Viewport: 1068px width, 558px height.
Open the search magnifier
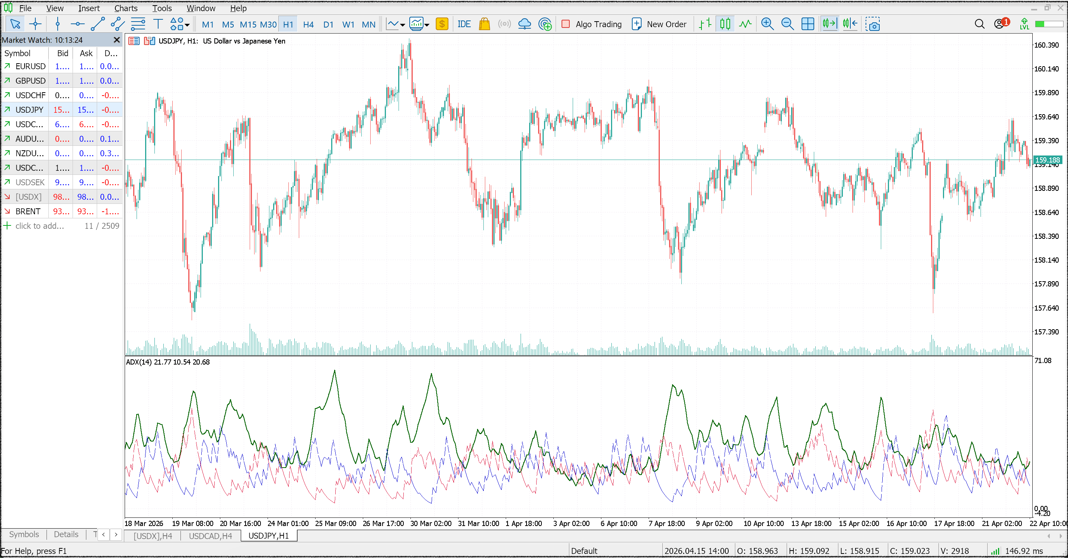tap(979, 24)
